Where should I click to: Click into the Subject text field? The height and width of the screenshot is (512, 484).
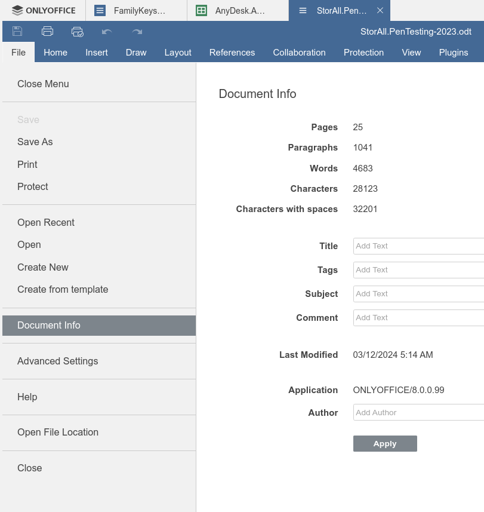(418, 293)
